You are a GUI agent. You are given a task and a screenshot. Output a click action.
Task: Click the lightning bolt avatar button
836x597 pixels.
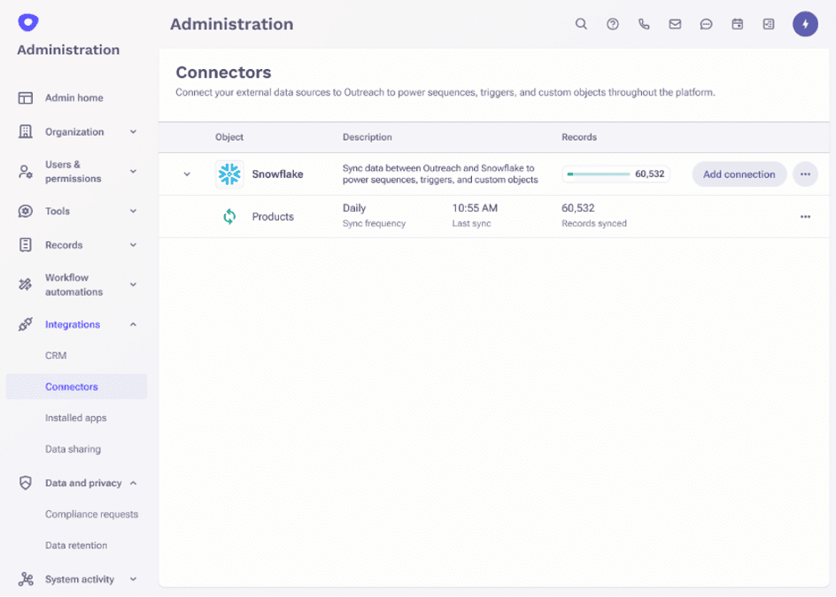pos(805,25)
